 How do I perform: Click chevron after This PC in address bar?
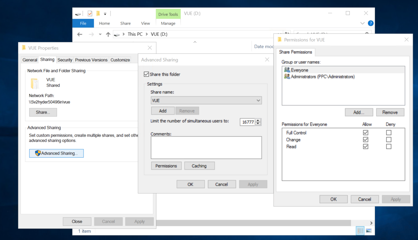(x=147, y=34)
